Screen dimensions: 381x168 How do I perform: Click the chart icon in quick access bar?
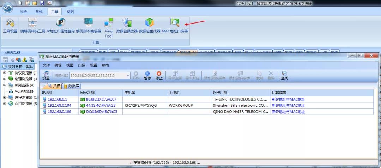pyautogui.click(x=49, y=3)
